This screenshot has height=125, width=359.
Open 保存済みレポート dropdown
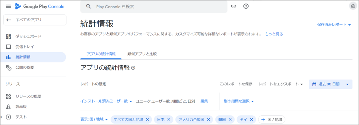[334, 25]
